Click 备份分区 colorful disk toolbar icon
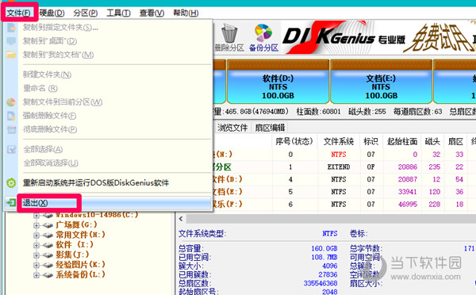 click(263, 38)
